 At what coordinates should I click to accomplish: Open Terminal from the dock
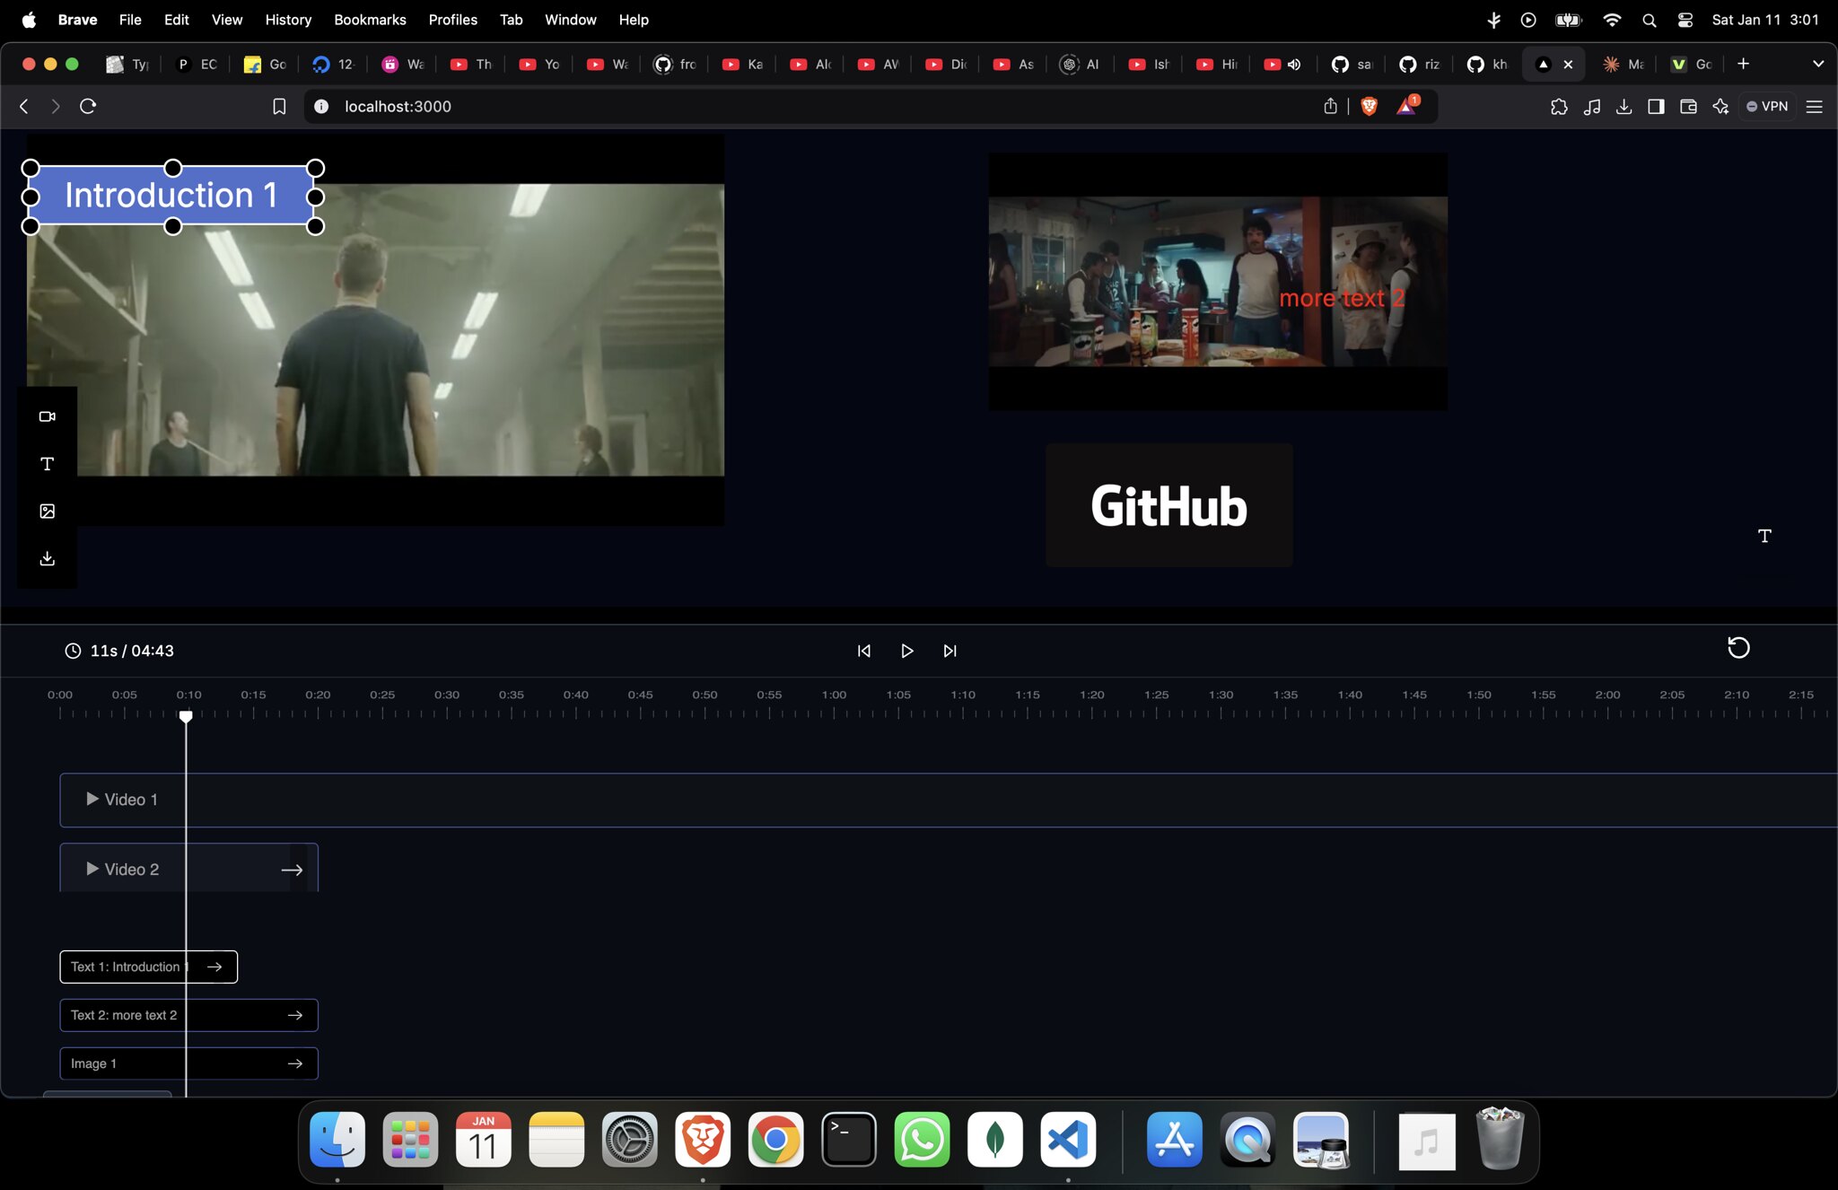pyautogui.click(x=849, y=1140)
